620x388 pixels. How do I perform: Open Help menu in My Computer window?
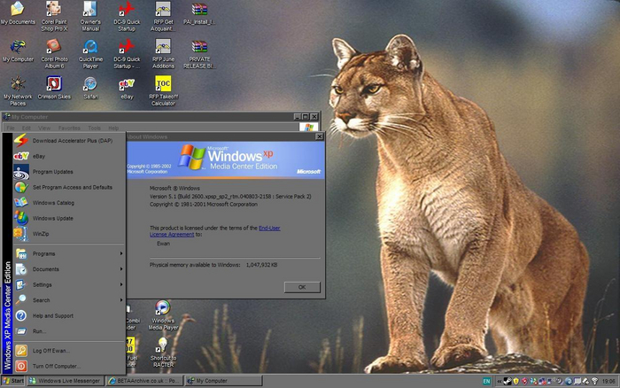[113, 128]
